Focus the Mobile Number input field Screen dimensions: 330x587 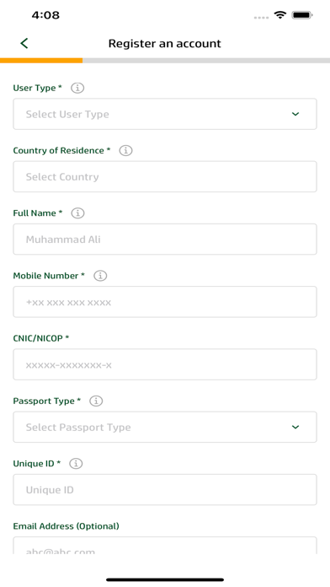click(x=165, y=302)
